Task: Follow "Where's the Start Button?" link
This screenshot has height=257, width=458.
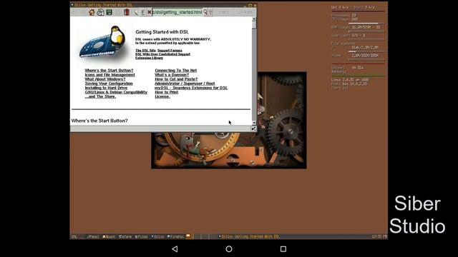Action: (x=109, y=71)
